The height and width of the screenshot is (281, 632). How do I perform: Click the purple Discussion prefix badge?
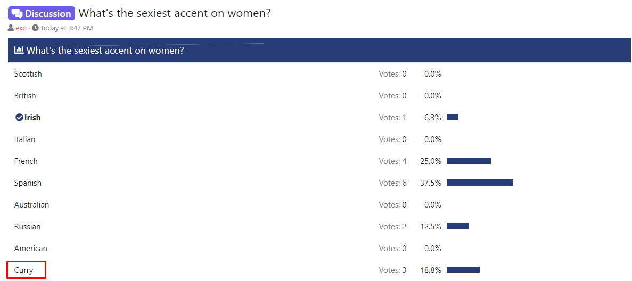click(42, 13)
